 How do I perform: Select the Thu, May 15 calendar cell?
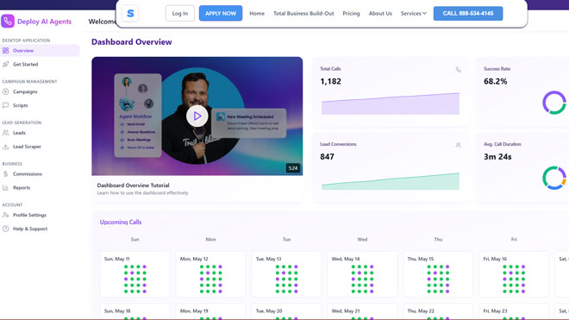pos(438,274)
